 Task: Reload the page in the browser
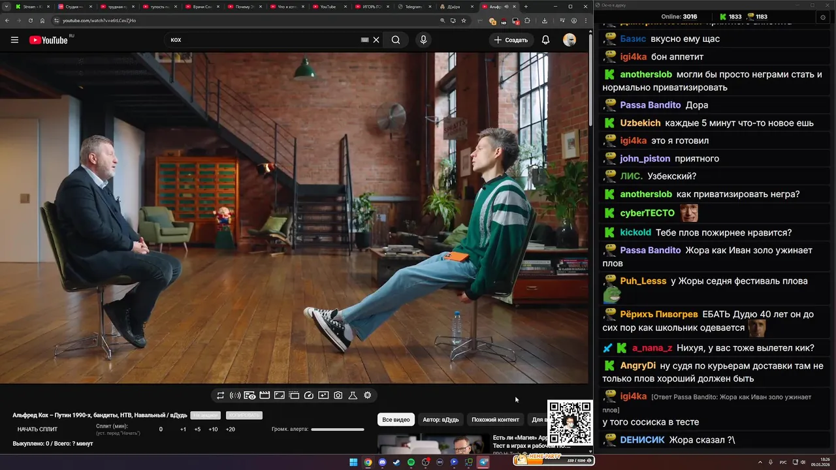[30, 20]
